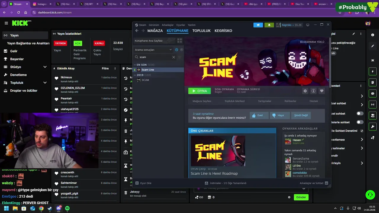Screen dimensions: 379x213
Task: Click the info icon in Kick right sidebar
Action: 372,35
